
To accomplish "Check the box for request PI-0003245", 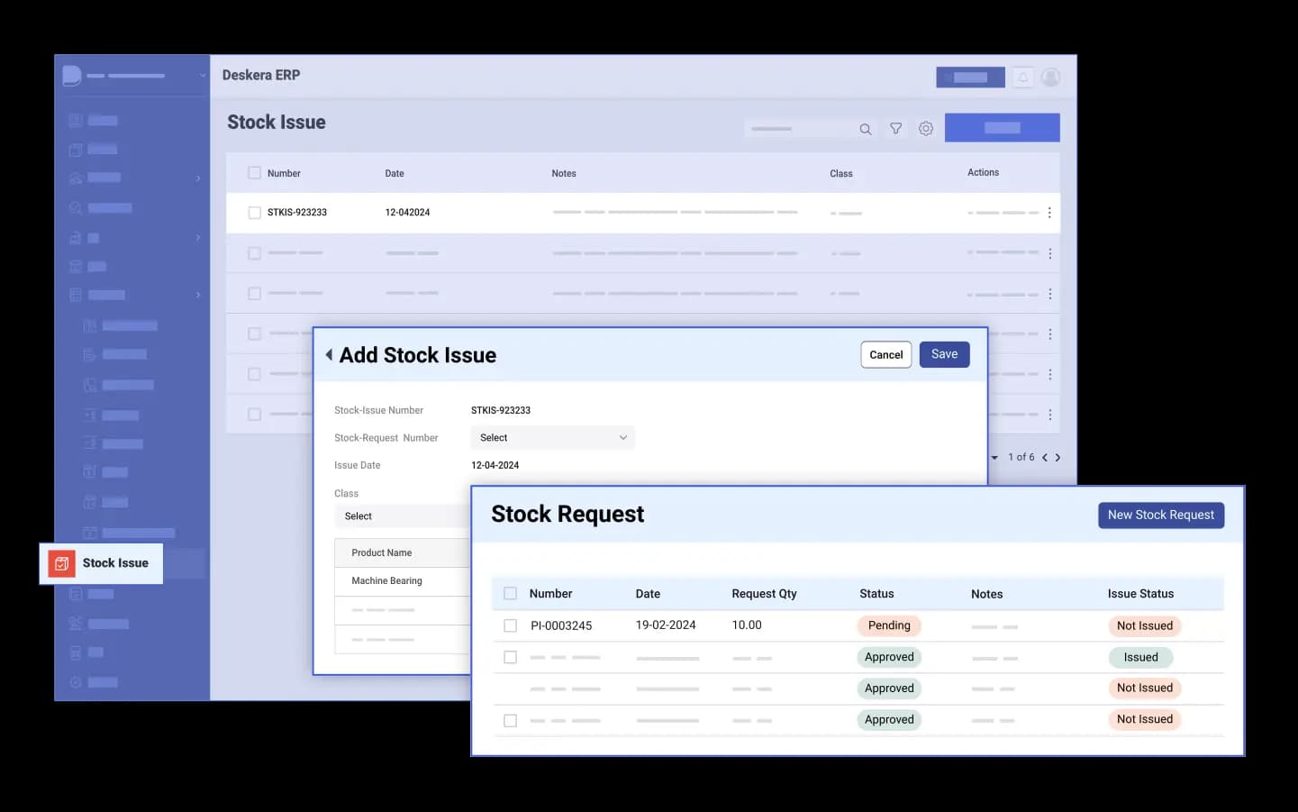I will (510, 625).
